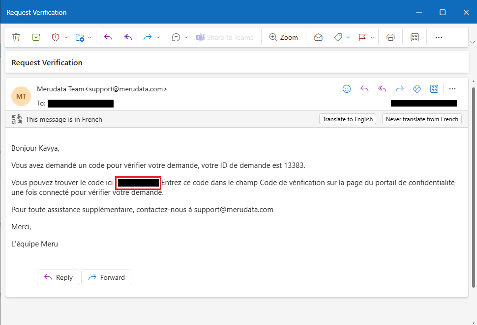Click Never translate from French button
The height and width of the screenshot is (325, 477).
coord(421,119)
